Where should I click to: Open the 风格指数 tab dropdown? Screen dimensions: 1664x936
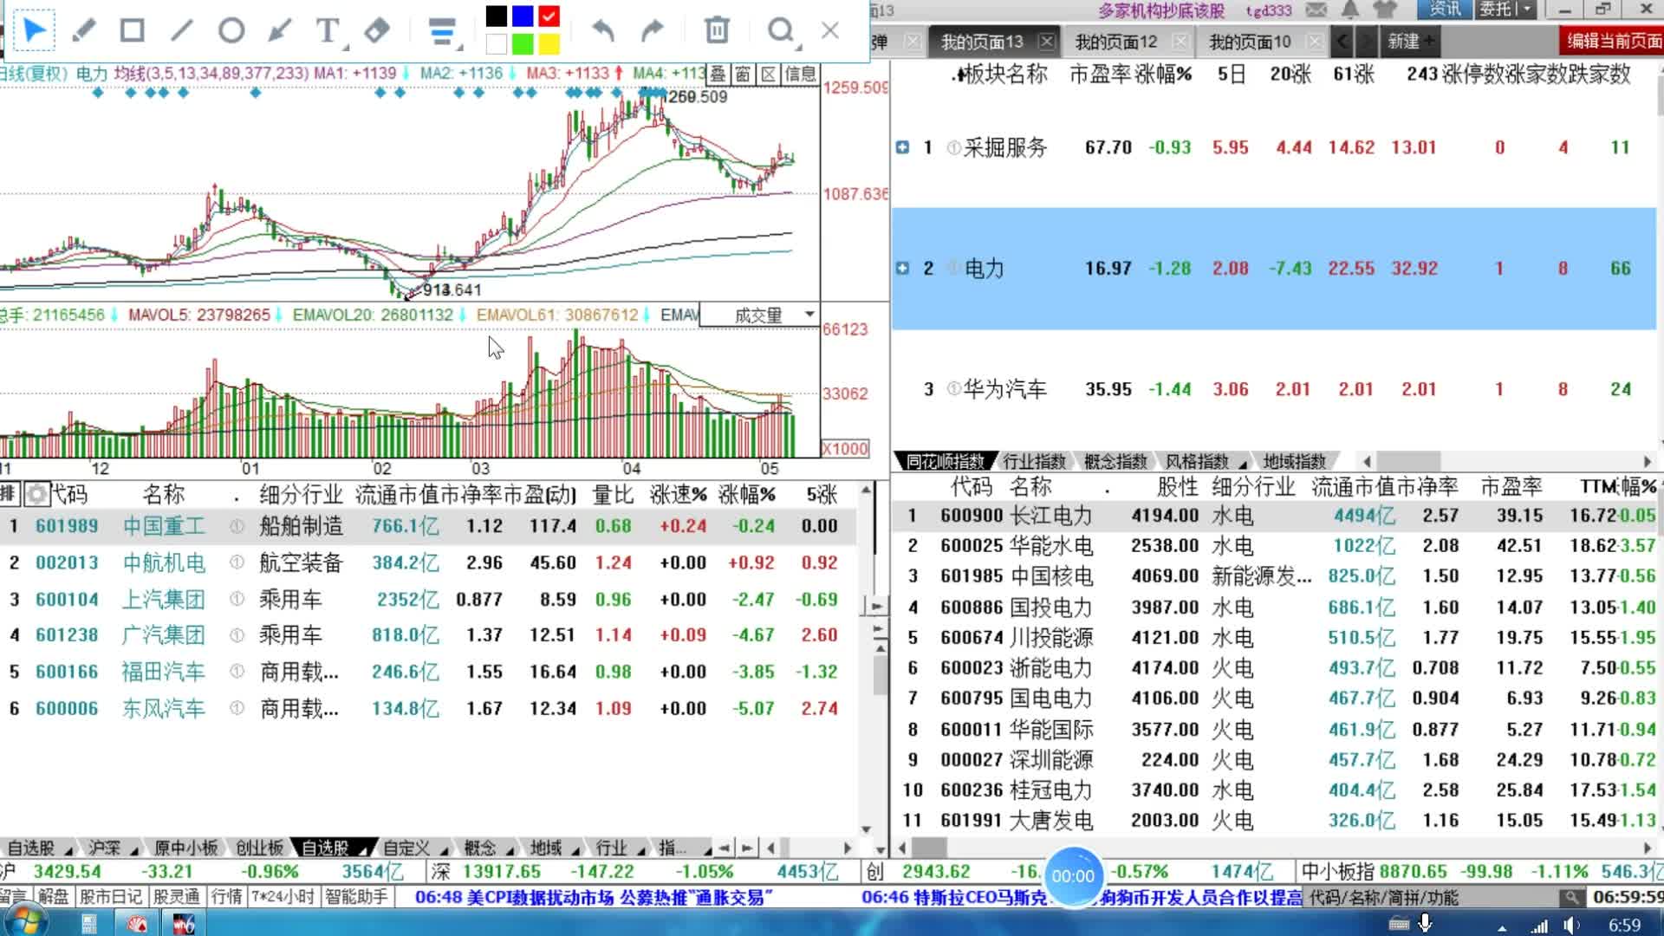point(1243,465)
